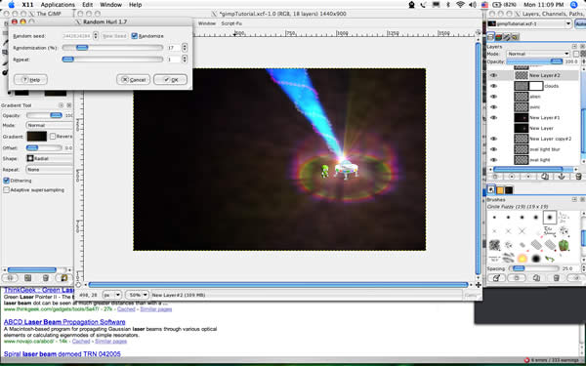Open the Paths tab icon in dock
Screen dimensions: 586x366
507,37
